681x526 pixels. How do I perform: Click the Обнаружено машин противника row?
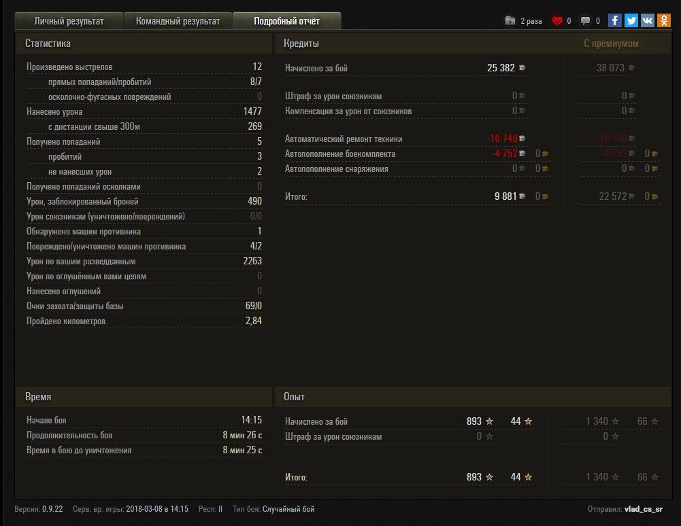144,231
